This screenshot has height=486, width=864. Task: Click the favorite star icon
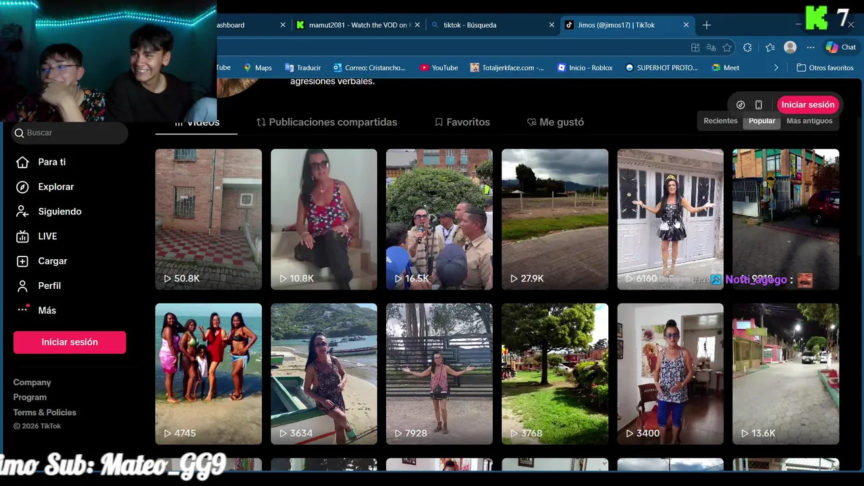tap(727, 47)
